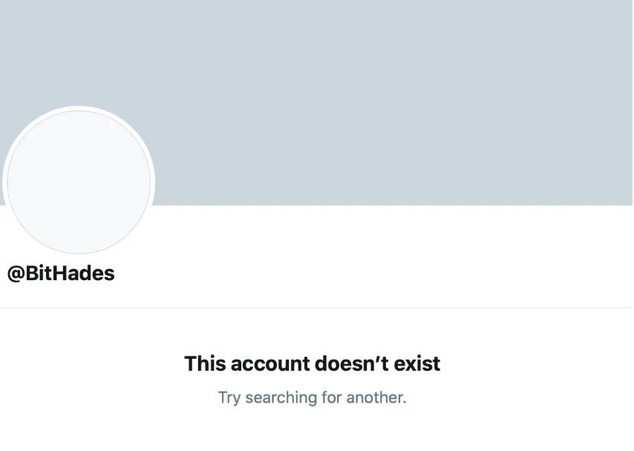Click the word "another" in the subtext
The width and height of the screenshot is (634, 451).
pos(374,398)
